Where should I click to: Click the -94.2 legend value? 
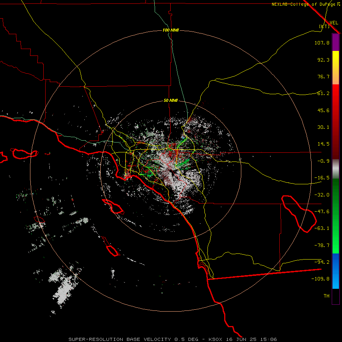click(x=322, y=262)
